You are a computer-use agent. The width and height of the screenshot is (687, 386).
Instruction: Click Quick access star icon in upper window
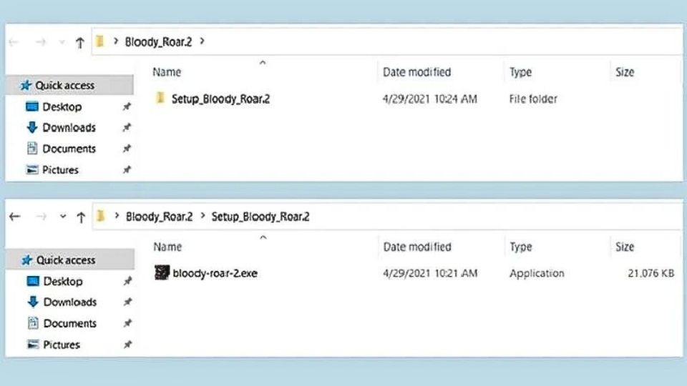26,85
